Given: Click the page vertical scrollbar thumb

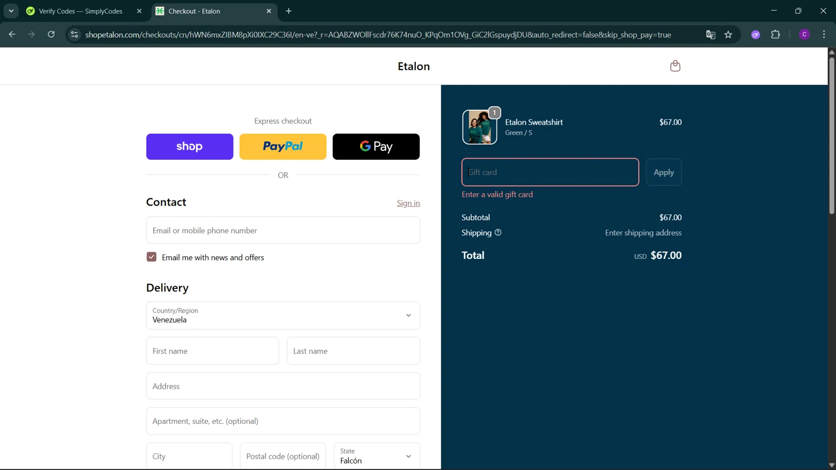Looking at the screenshot, I should pos(832,135).
